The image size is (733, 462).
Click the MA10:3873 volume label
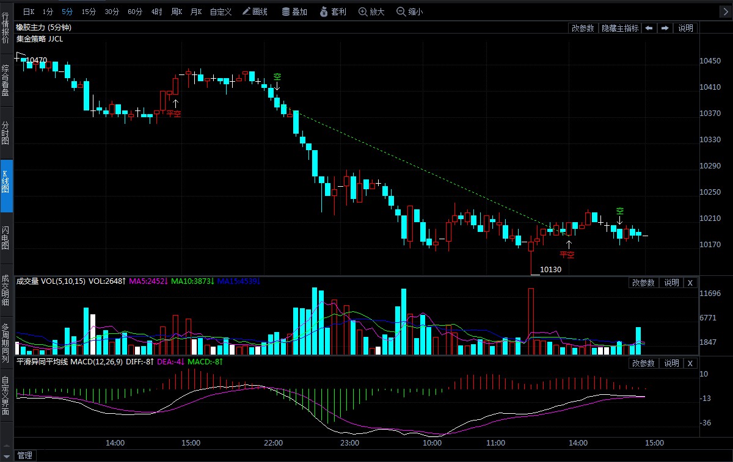point(192,281)
